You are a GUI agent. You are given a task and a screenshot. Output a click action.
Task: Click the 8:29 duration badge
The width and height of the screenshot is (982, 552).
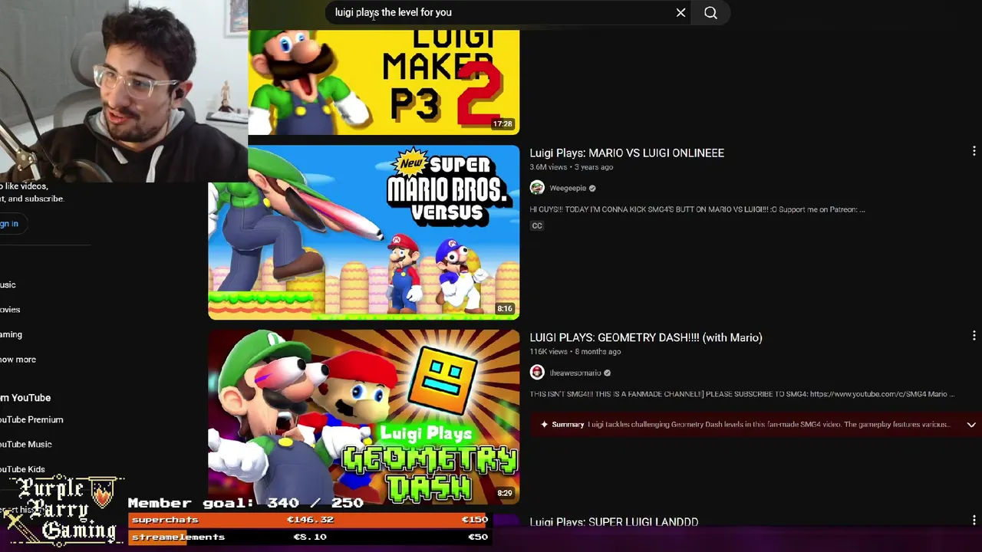click(504, 494)
